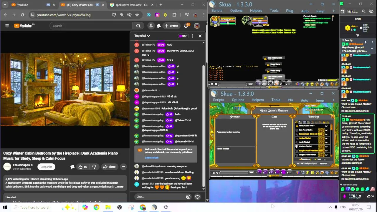This screenshot has width=377, height=212.
Task: Bookmark this page with star icon
Action: click(137, 15)
